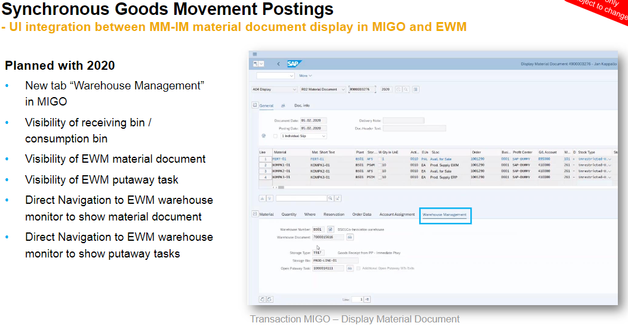Switch to the General header tab
The image size is (628, 326).
click(266, 105)
